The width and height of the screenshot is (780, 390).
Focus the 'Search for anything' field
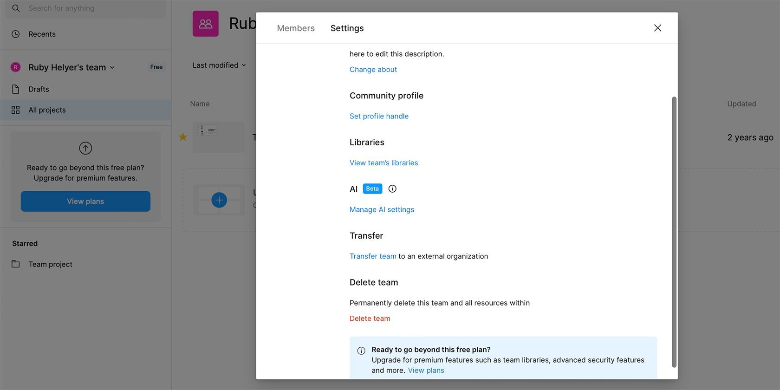click(x=85, y=8)
